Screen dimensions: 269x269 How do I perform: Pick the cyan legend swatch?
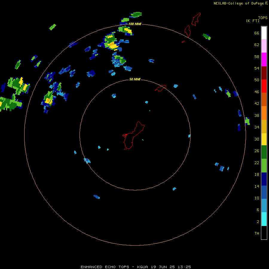[264, 219]
